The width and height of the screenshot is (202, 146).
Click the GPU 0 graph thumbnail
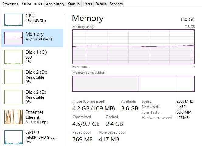pos(13,137)
